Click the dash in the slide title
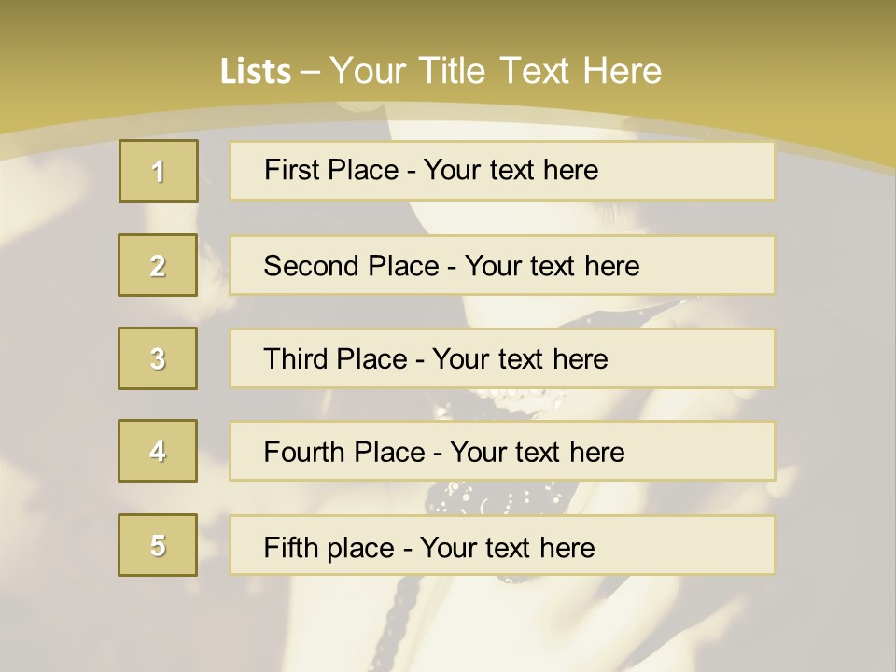The height and width of the screenshot is (672, 896). tap(310, 72)
